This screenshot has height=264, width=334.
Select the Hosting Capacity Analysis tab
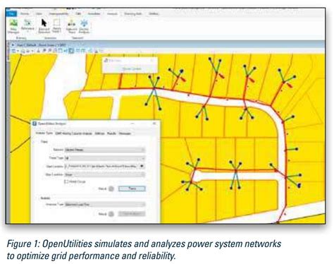pyautogui.click(x=74, y=133)
